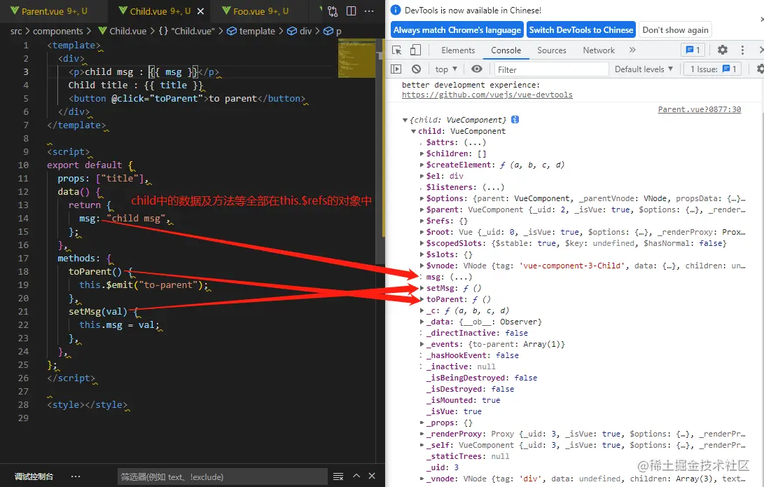Viewport: 764px width, 487px height.
Task: Expand the $options property
Action: (x=422, y=198)
